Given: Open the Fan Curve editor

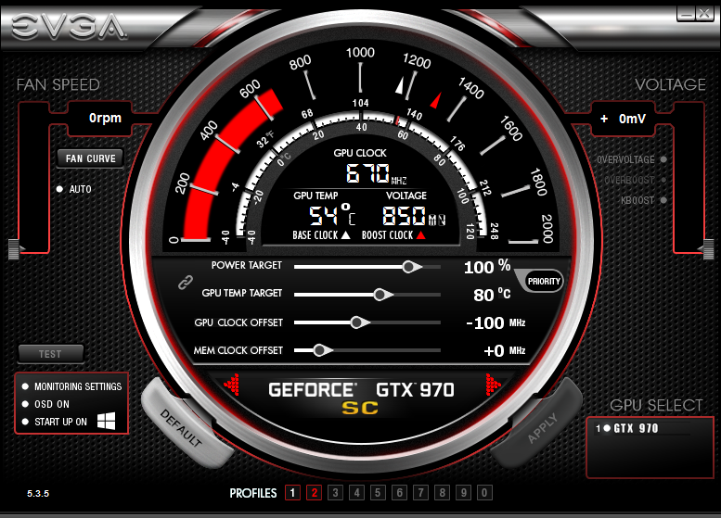Looking at the screenshot, I should 91,158.
